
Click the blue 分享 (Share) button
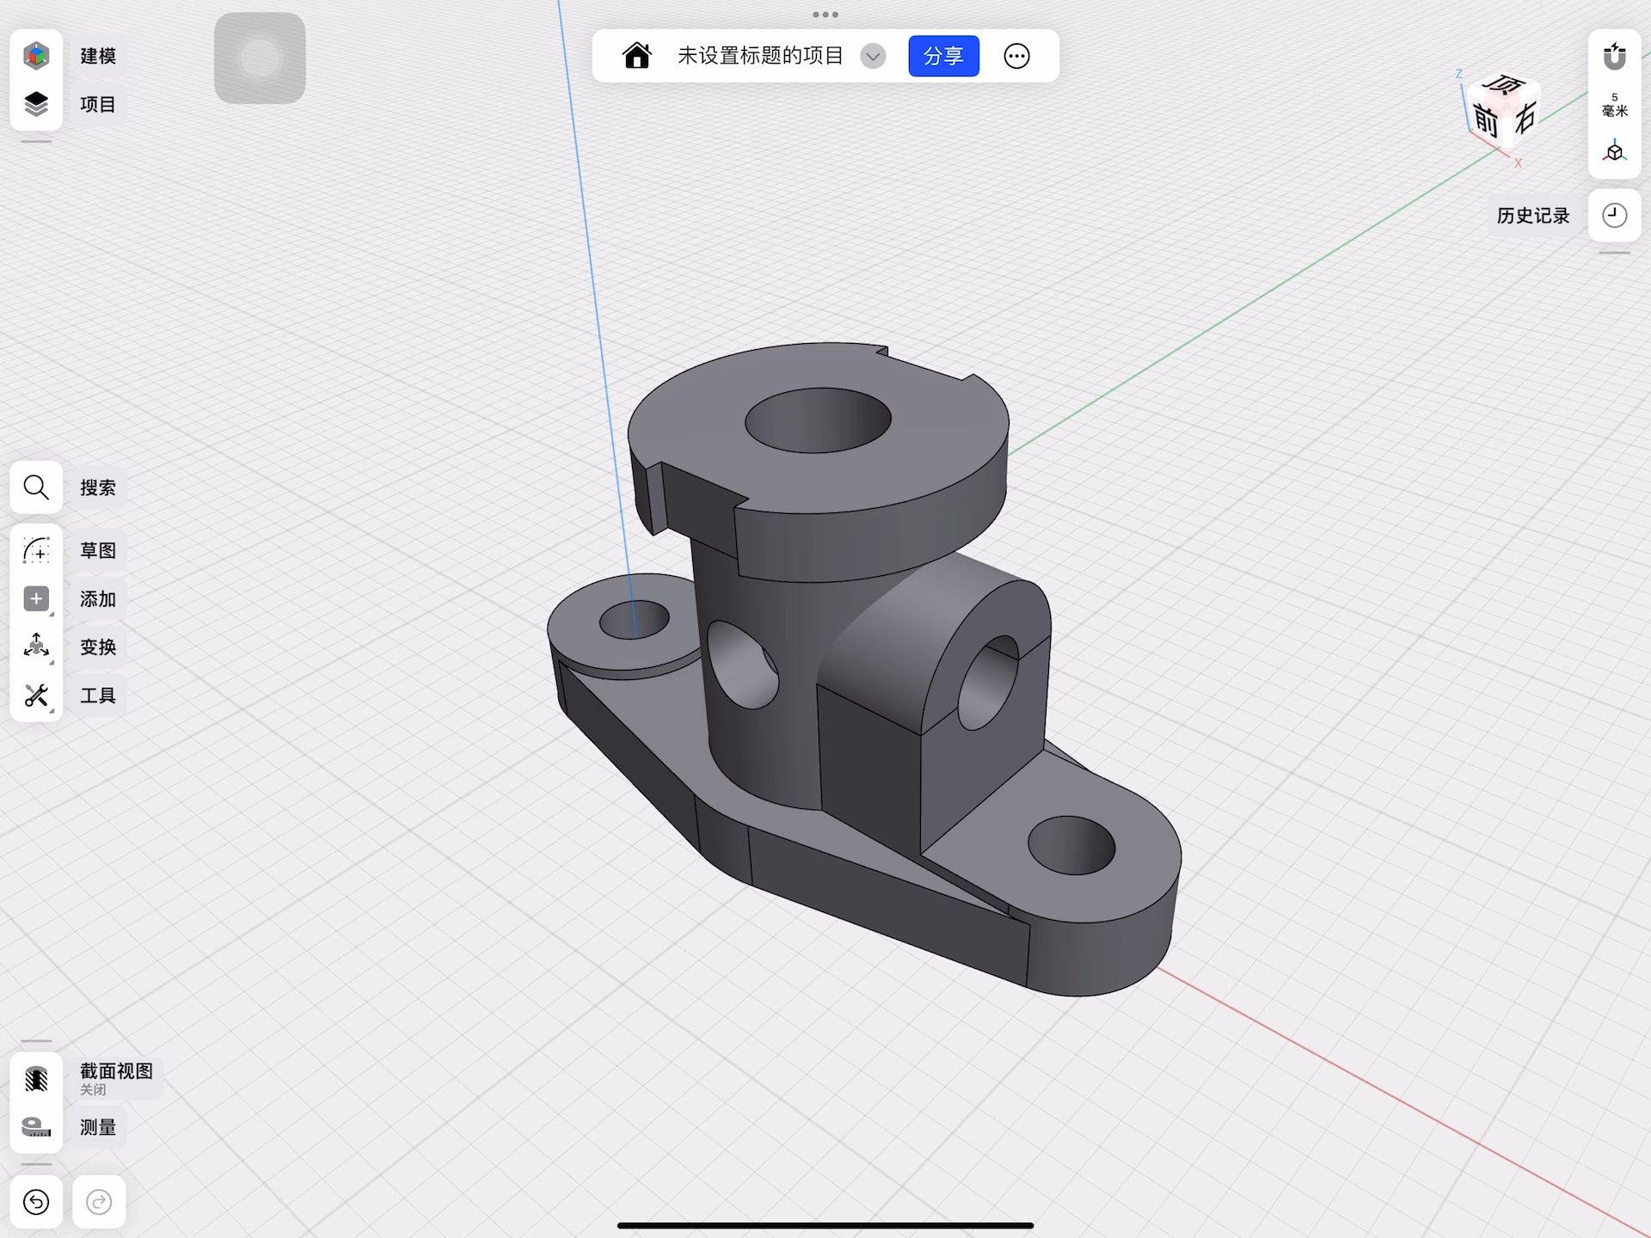click(x=943, y=56)
